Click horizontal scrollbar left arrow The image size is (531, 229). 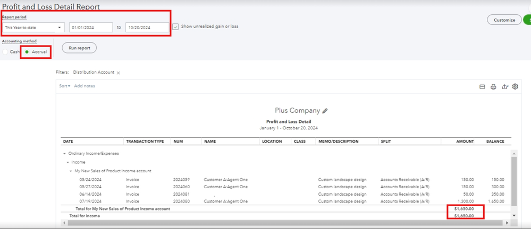click(64, 223)
